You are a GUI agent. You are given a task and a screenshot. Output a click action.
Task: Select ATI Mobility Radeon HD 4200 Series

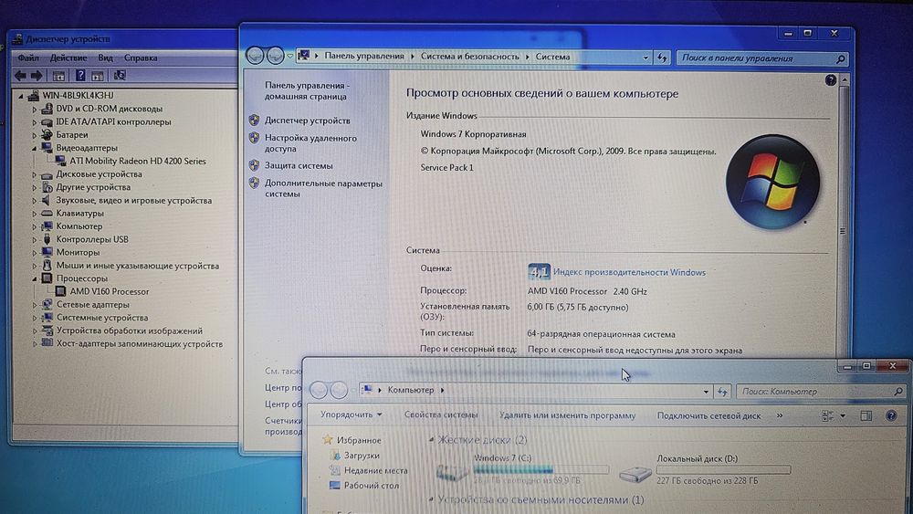(138, 161)
